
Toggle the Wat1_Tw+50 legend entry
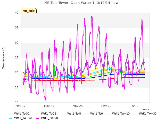tap(20, 118)
